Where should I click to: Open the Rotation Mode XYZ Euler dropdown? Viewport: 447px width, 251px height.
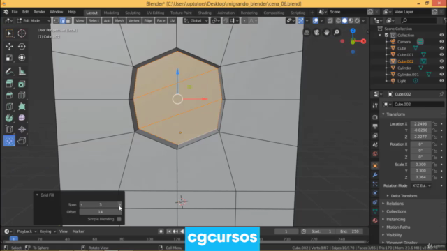point(421,185)
